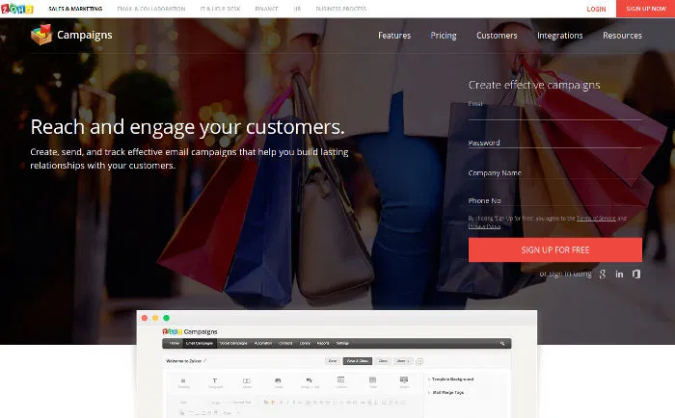This screenshot has height=418, width=675.
Task: Open the Privacy Policy link
Action: click(x=484, y=226)
